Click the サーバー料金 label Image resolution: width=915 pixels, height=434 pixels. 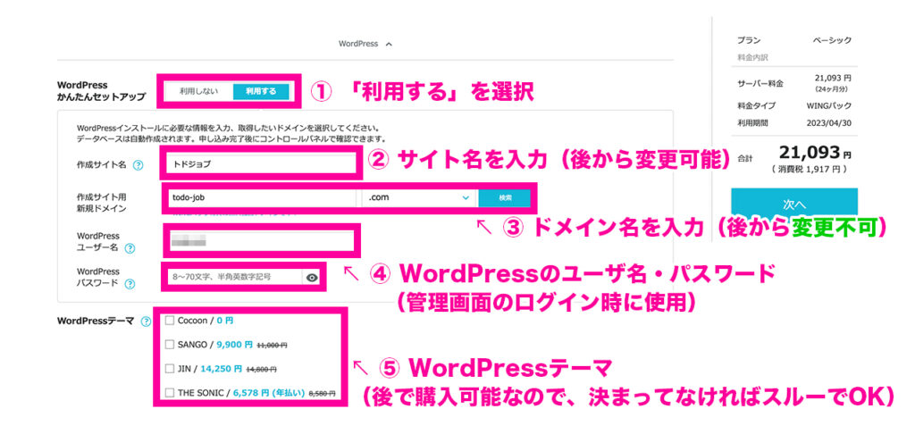click(760, 84)
